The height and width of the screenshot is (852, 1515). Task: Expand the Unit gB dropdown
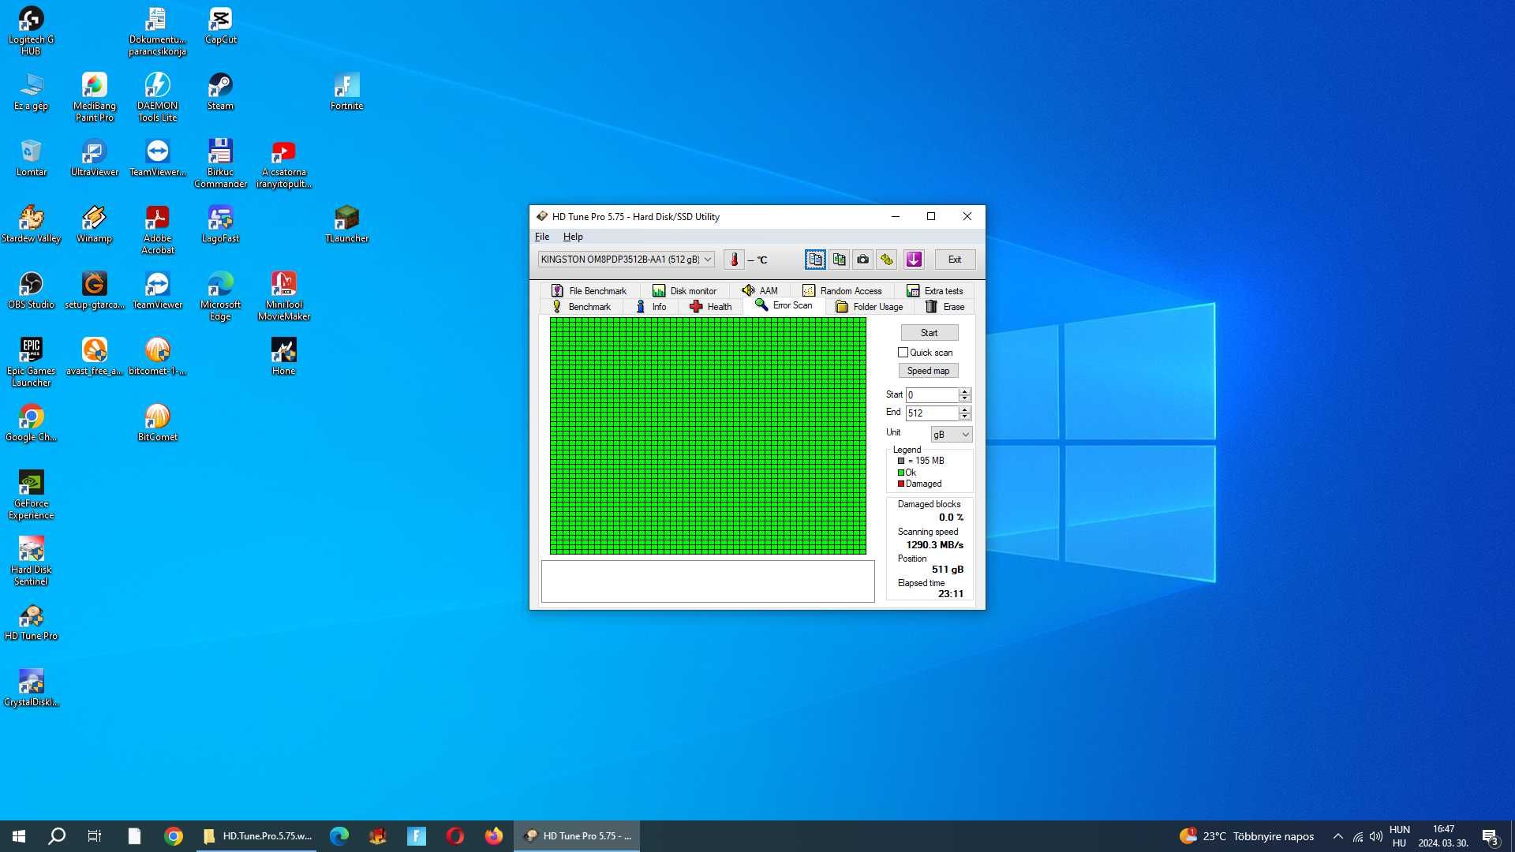951,435
